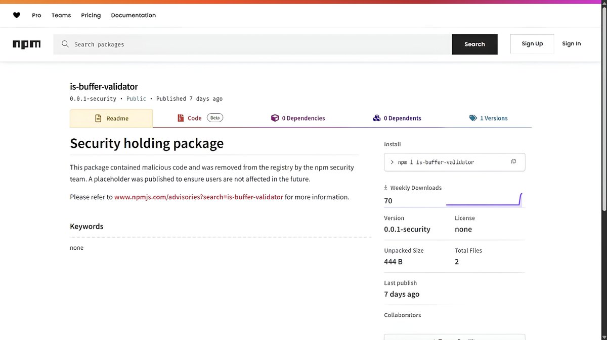Open the npm logo home link

click(27, 44)
